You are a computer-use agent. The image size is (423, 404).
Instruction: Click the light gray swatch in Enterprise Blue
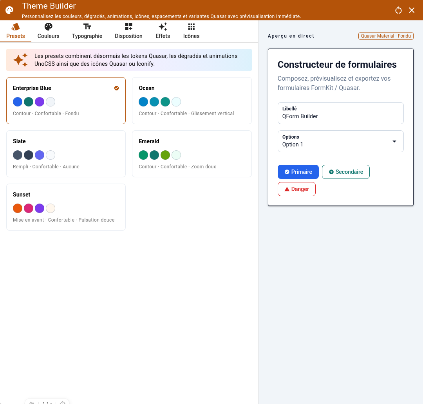[x=51, y=102]
